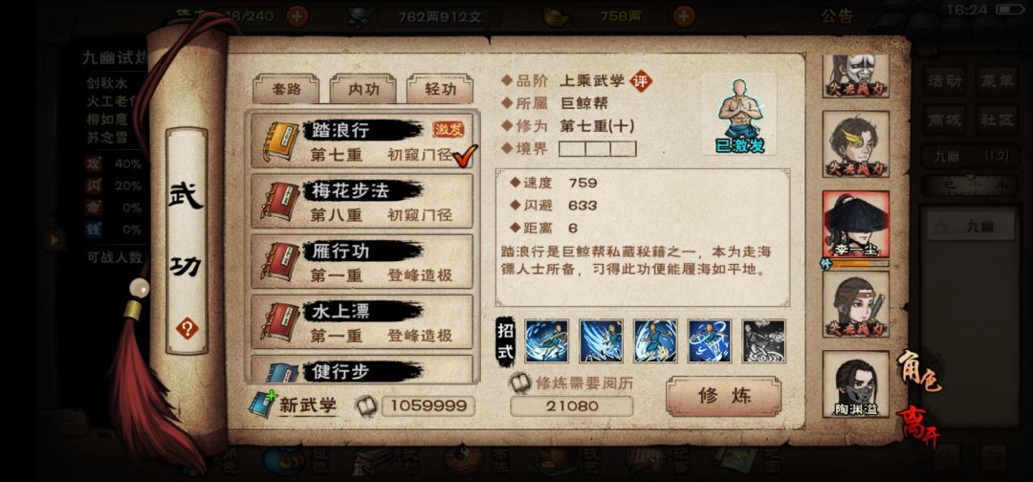This screenshot has width=1033, height=482.
Task: Click the 境界 progress bar segments
Action: (598, 149)
